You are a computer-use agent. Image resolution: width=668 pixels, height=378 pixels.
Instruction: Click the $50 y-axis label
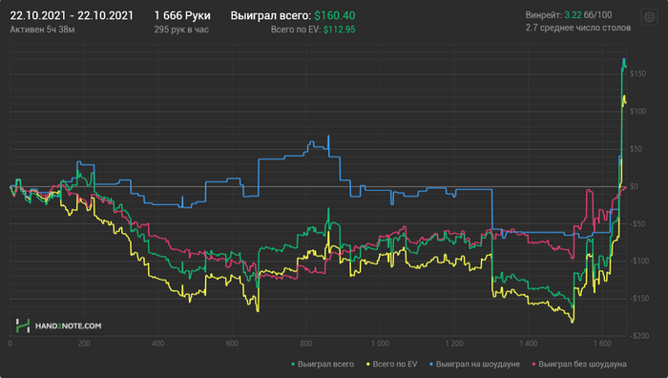(637, 149)
